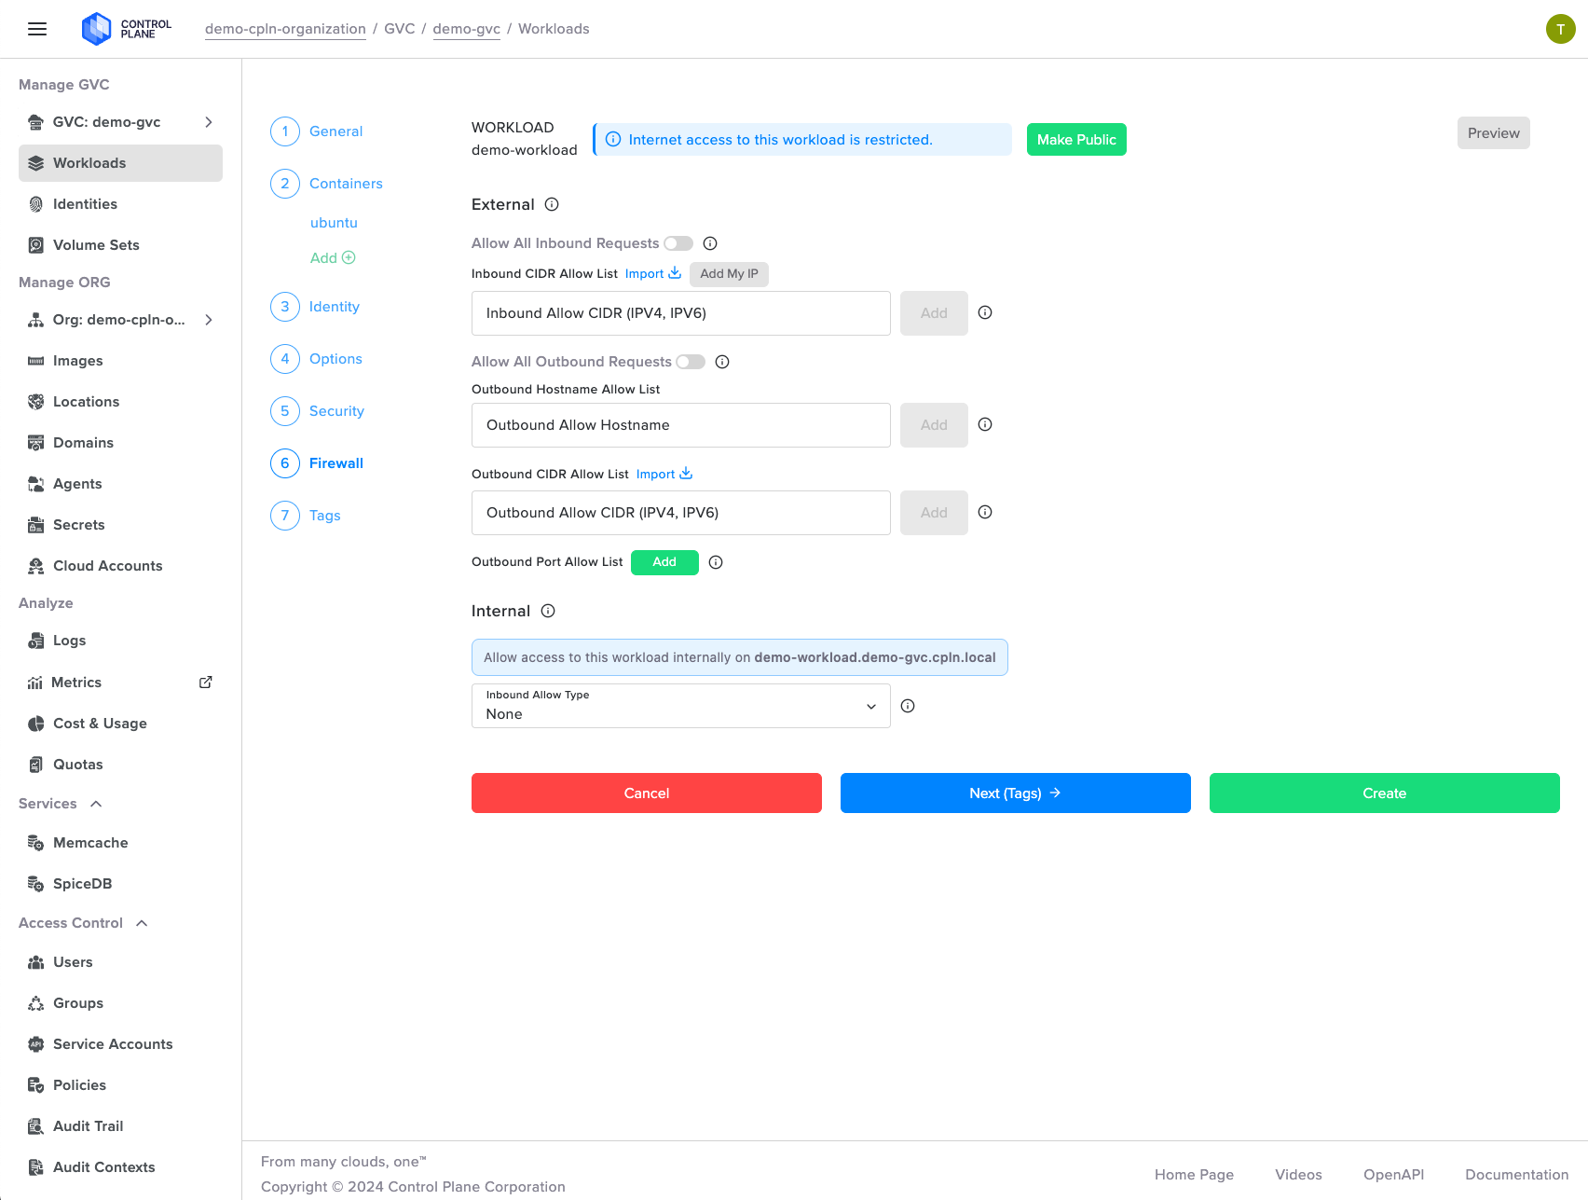Go to the Security step of the wizard

335,411
